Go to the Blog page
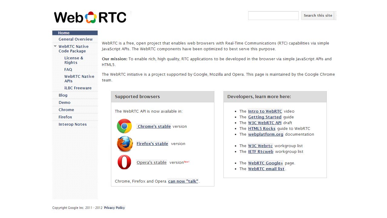 pos(63,95)
